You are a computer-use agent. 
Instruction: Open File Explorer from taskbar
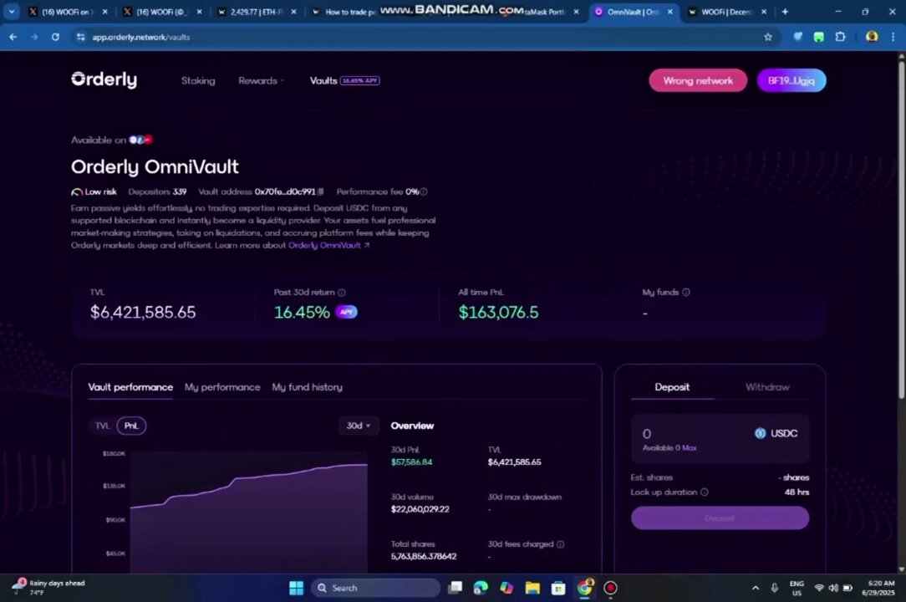pyautogui.click(x=532, y=588)
